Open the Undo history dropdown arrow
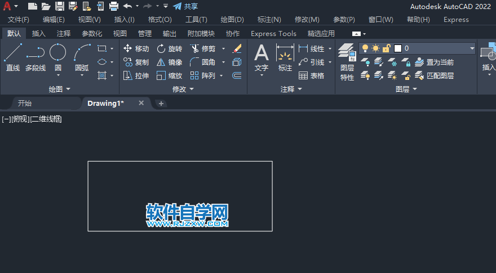Image resolution: width=496 pixels, height=273 pixels. pyautogui.click(x=137, y=6)
